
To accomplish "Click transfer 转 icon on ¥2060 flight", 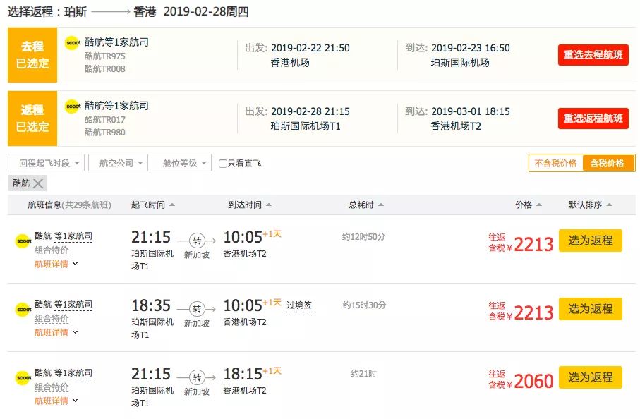I will tap(197, 378).
